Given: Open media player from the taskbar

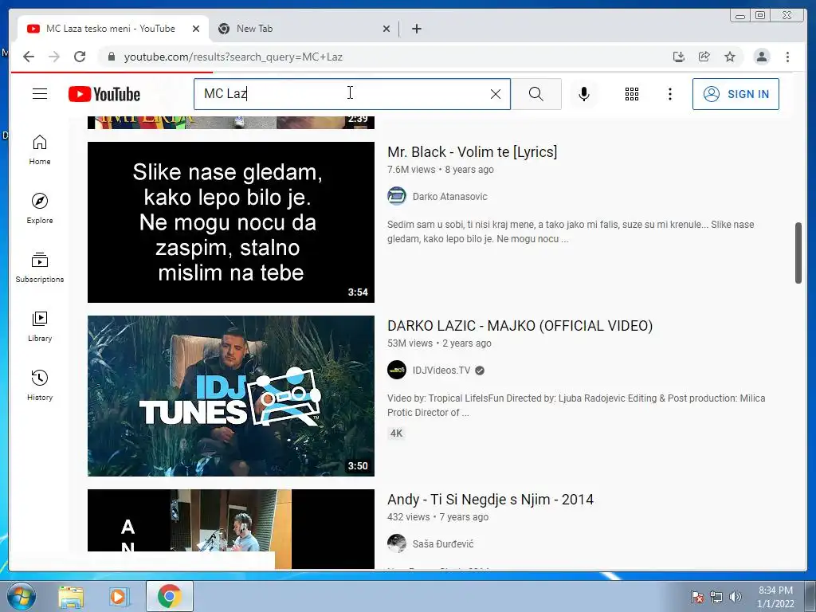Looking at the screenshot, I should click(118, 597).
